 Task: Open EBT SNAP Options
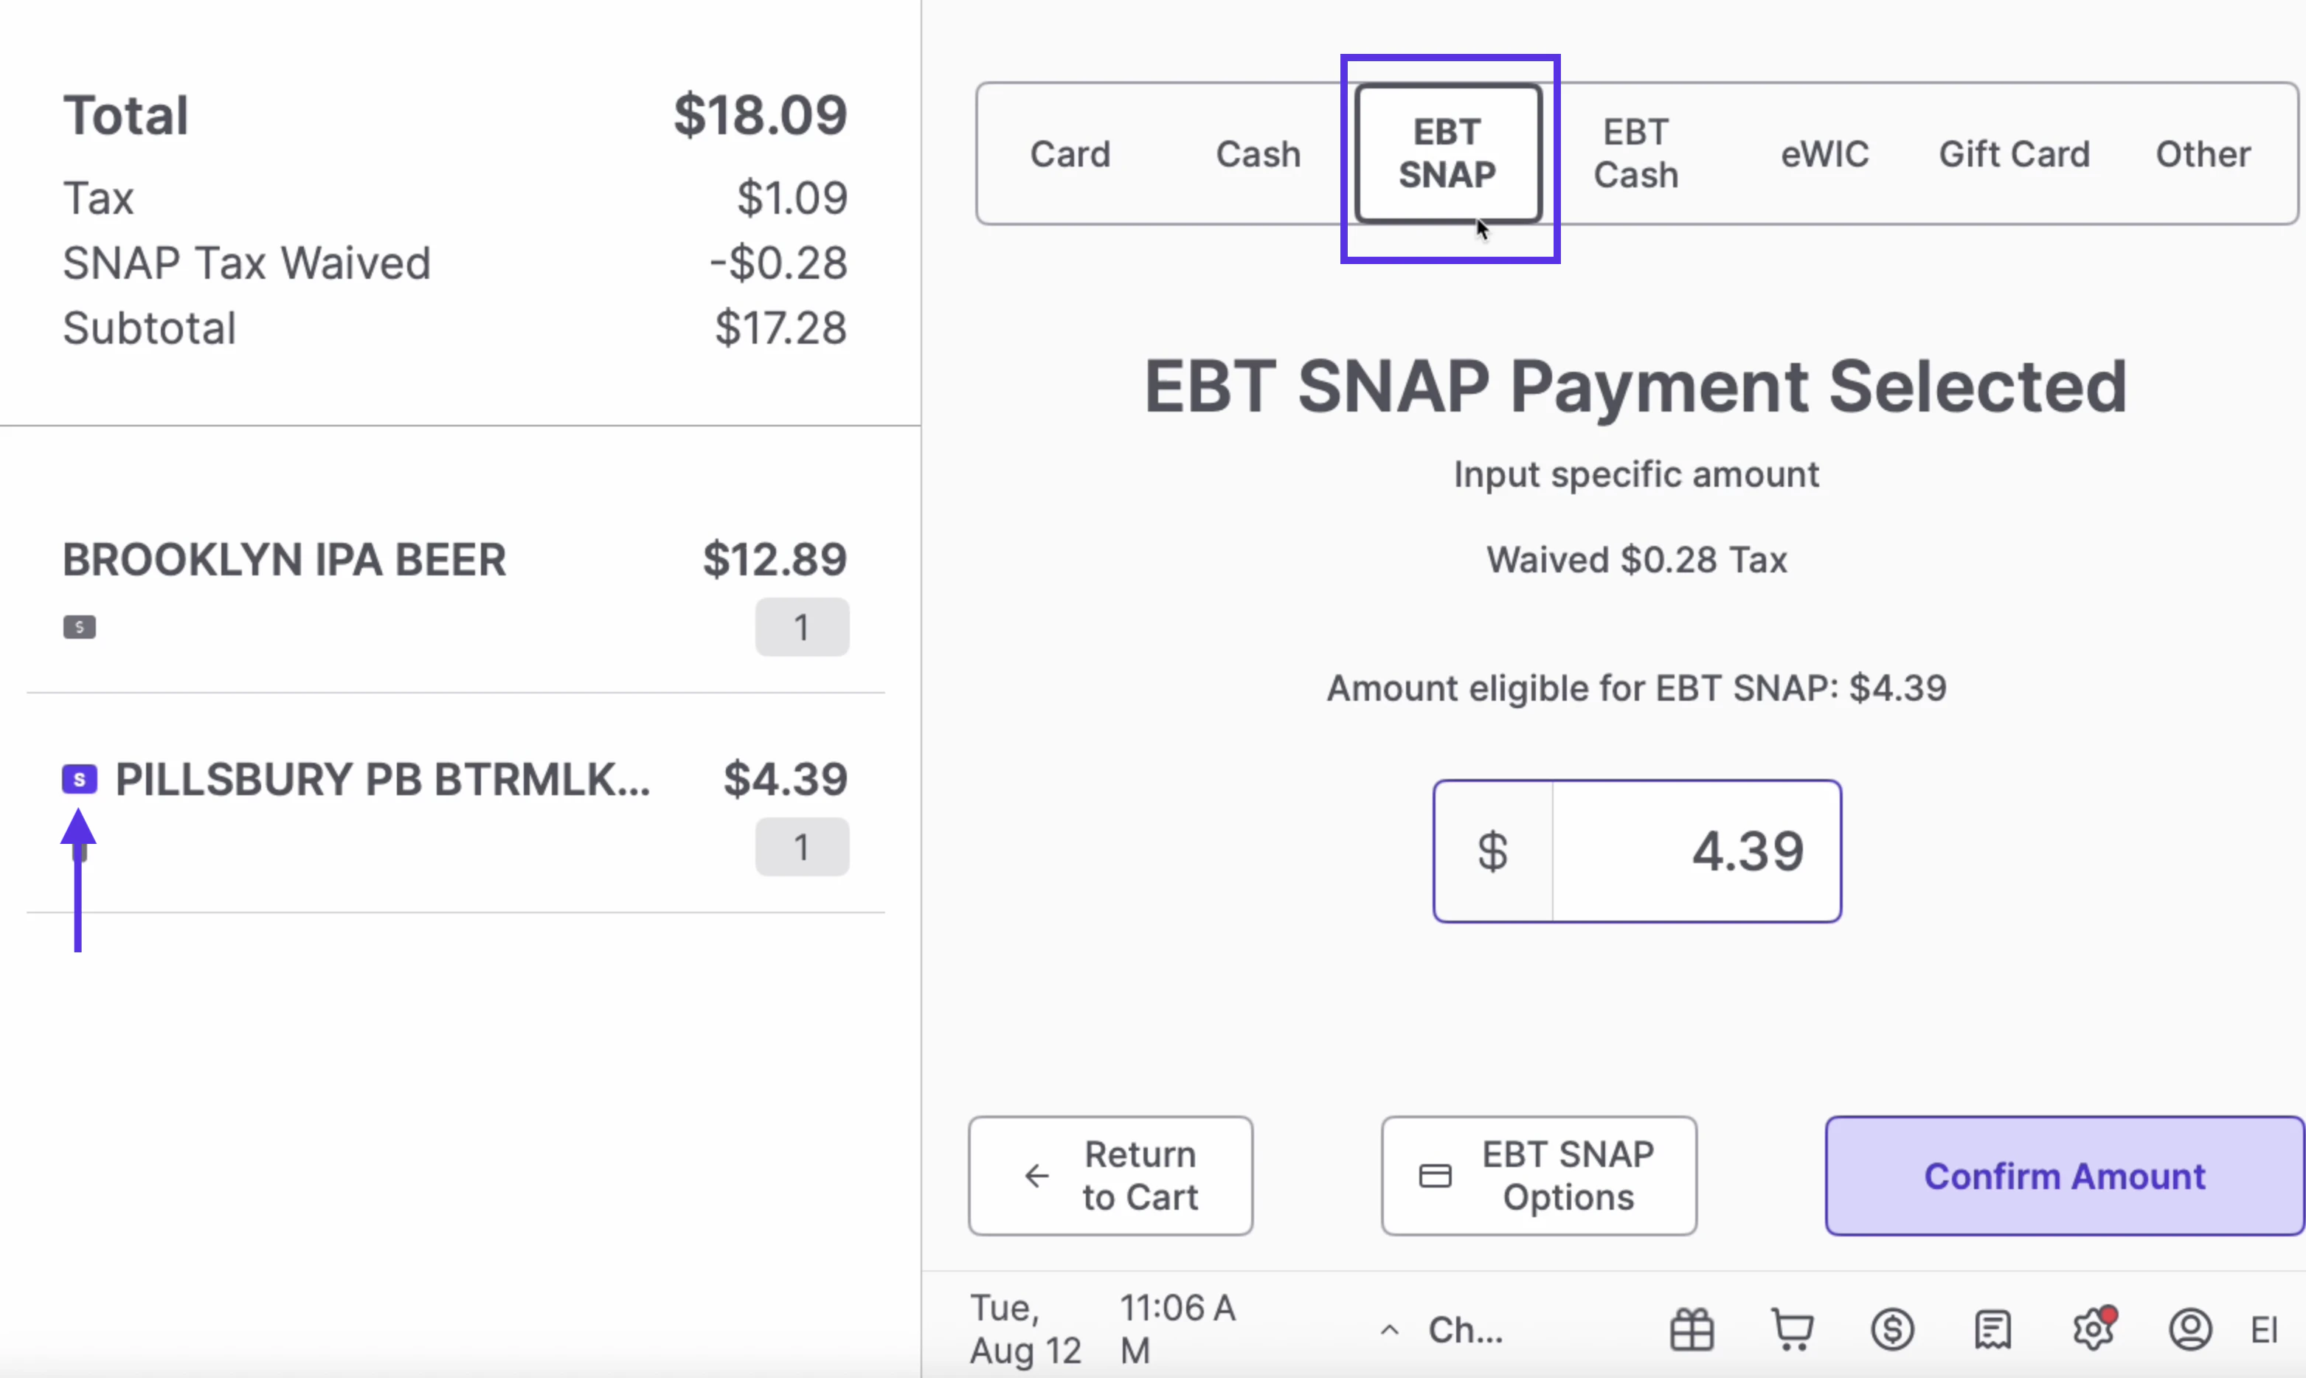[x=1537, y=1174]
